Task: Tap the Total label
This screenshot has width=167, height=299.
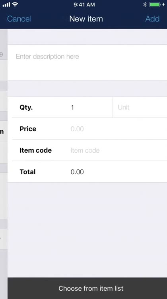Action: click(x=27, y=172)
